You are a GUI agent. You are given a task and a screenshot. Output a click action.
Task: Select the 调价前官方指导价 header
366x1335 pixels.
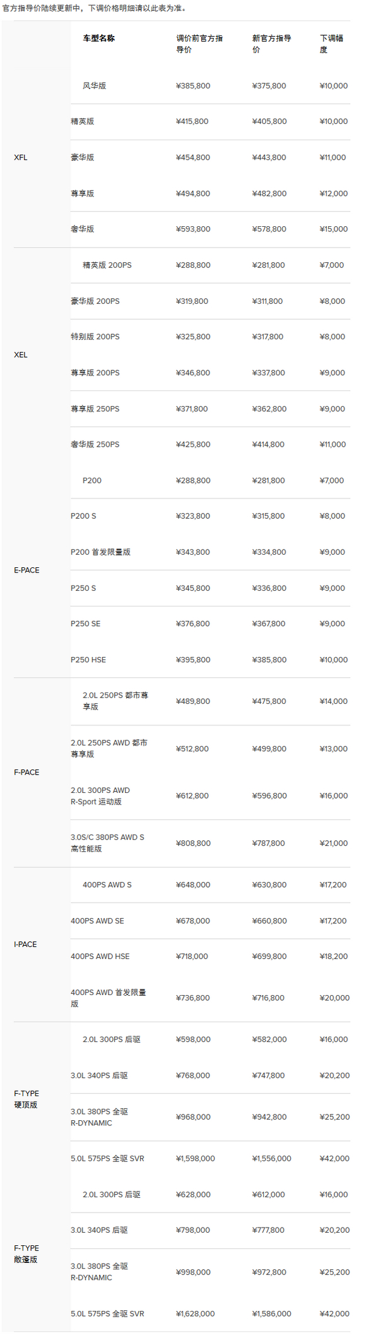199,44
